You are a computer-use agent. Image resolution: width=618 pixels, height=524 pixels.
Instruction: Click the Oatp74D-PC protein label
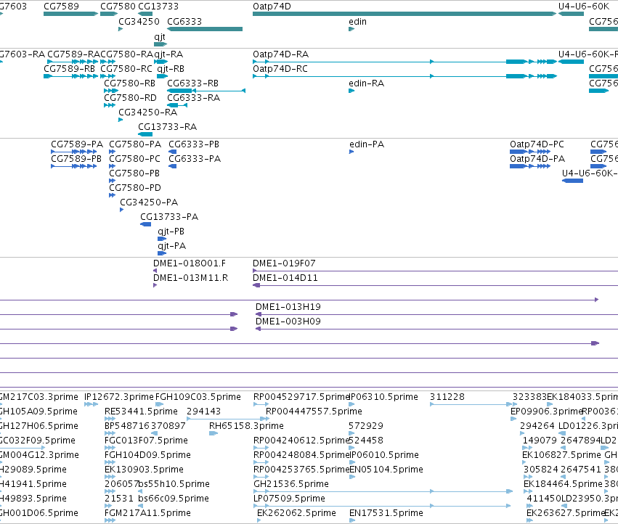(537, 144)
